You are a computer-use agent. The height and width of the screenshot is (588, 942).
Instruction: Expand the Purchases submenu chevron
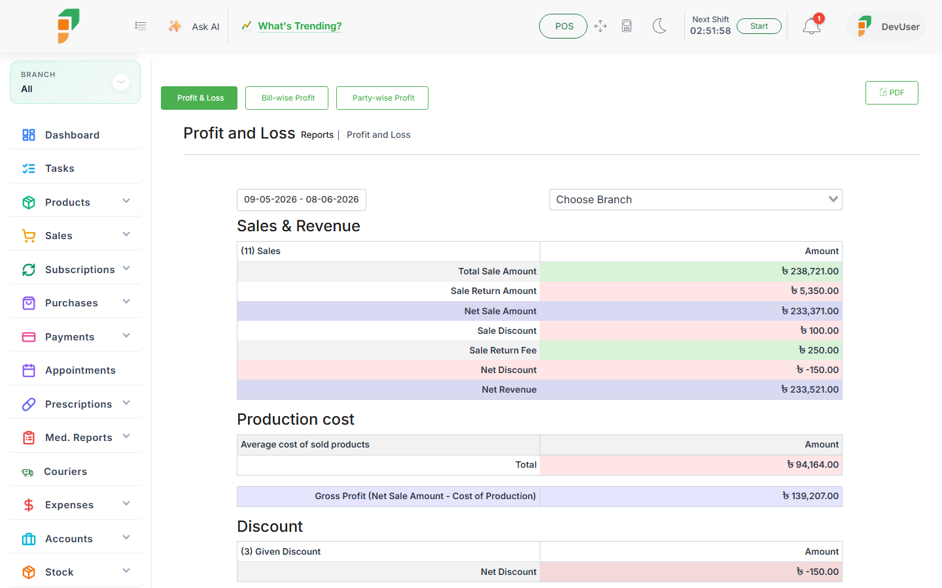[x=126, y=302]
